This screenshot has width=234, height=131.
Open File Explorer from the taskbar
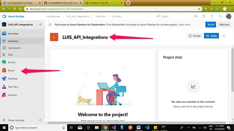coord(97,128)
